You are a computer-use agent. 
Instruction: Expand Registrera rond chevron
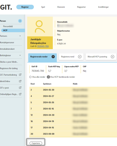80,57
